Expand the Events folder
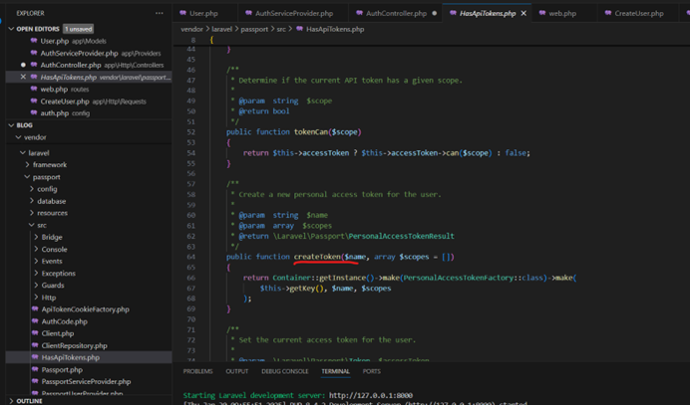 tap(36, 261)
